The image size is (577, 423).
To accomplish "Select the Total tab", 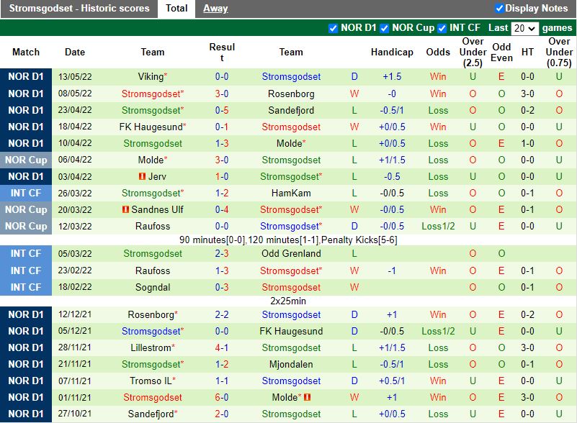I will [x=176, y=9].
